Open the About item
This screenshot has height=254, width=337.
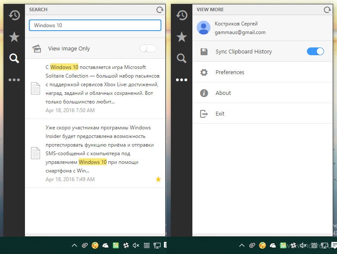(x=263, y=93)
